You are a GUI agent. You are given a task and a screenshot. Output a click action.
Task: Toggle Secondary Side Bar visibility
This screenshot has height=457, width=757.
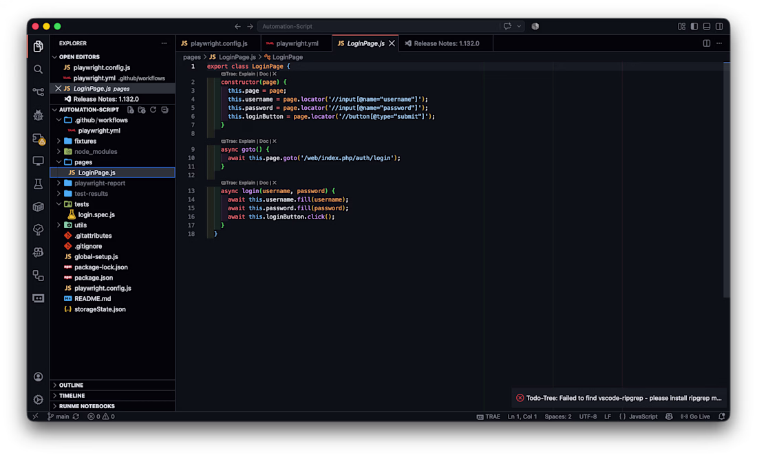tap(719, 27)
